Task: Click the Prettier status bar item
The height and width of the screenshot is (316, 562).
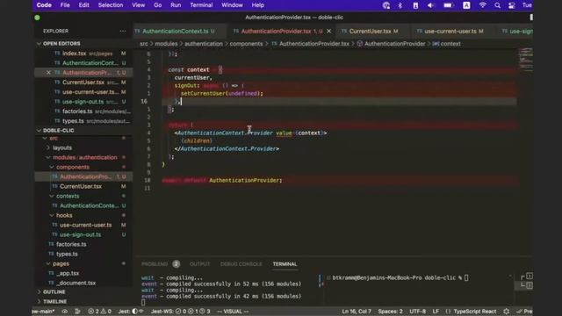Action: click(x=525, y=312)
